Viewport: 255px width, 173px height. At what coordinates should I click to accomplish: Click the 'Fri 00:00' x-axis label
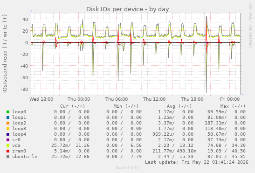pos(230,99)
